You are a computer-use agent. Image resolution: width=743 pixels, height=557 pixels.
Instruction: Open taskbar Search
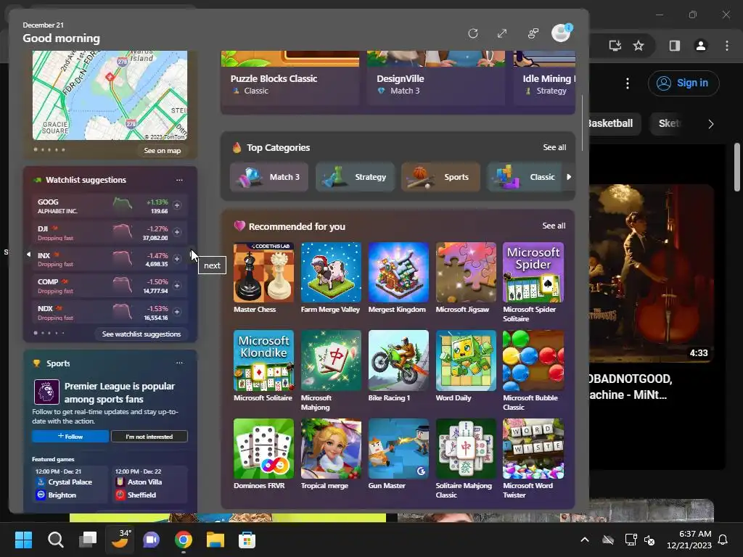coord(55,540)
